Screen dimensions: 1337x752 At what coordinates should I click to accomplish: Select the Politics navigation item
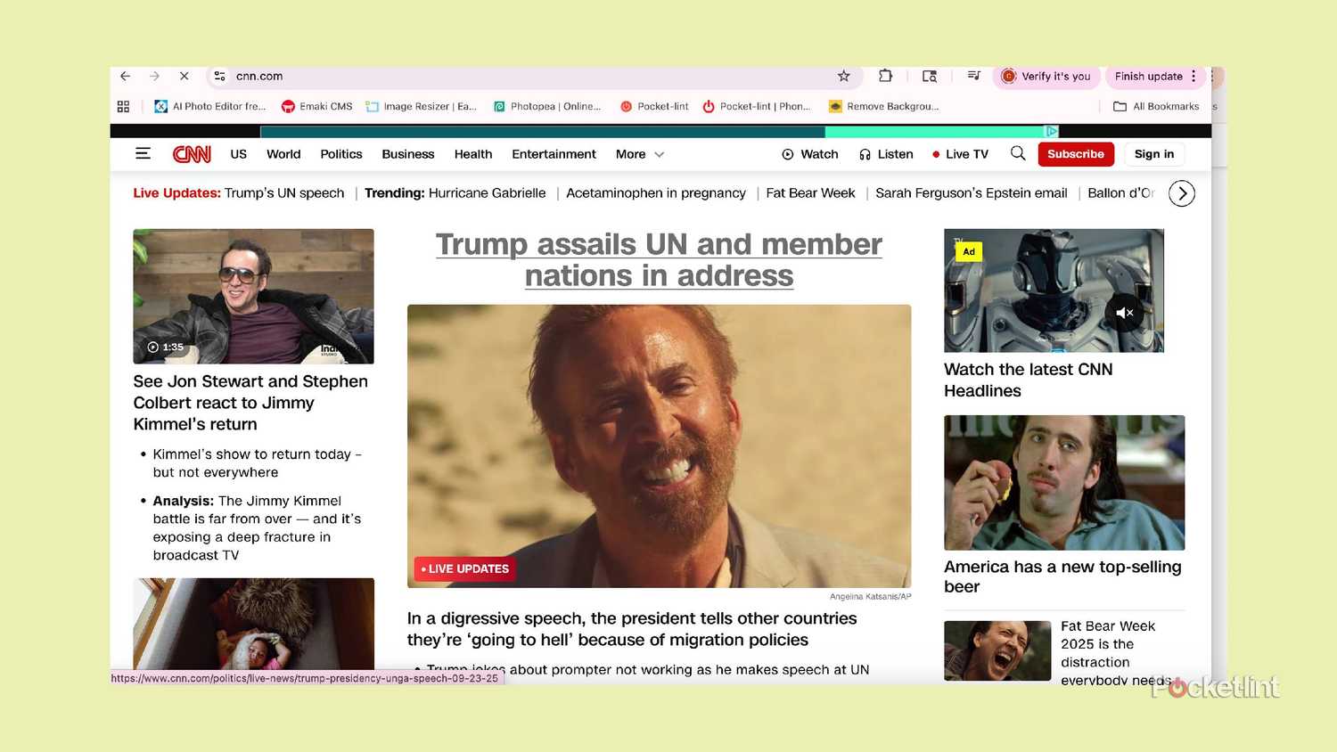[341, 154]
